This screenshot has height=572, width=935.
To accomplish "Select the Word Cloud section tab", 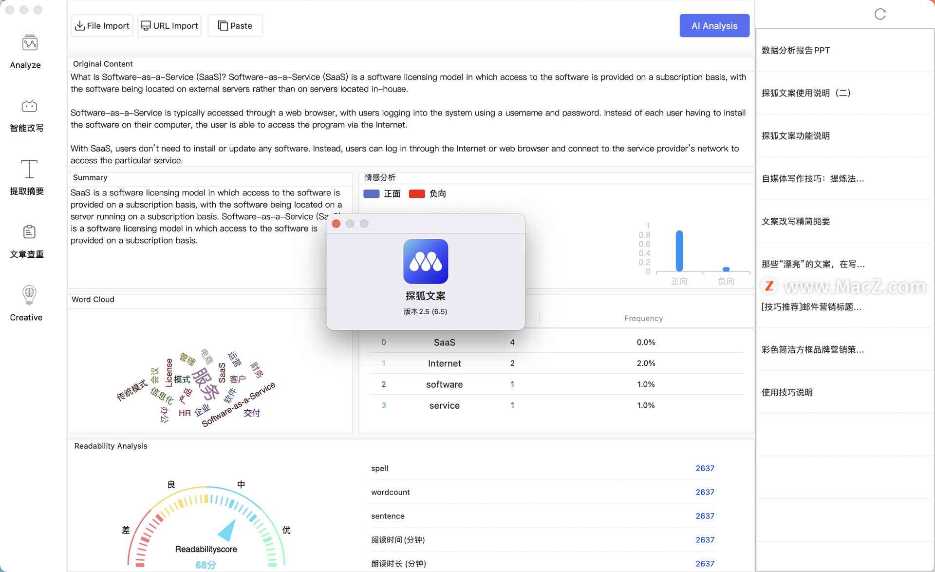I will pos(93,299).
